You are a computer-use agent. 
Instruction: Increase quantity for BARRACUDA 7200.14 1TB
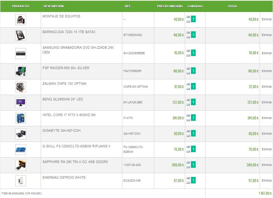tap(188, 32)
